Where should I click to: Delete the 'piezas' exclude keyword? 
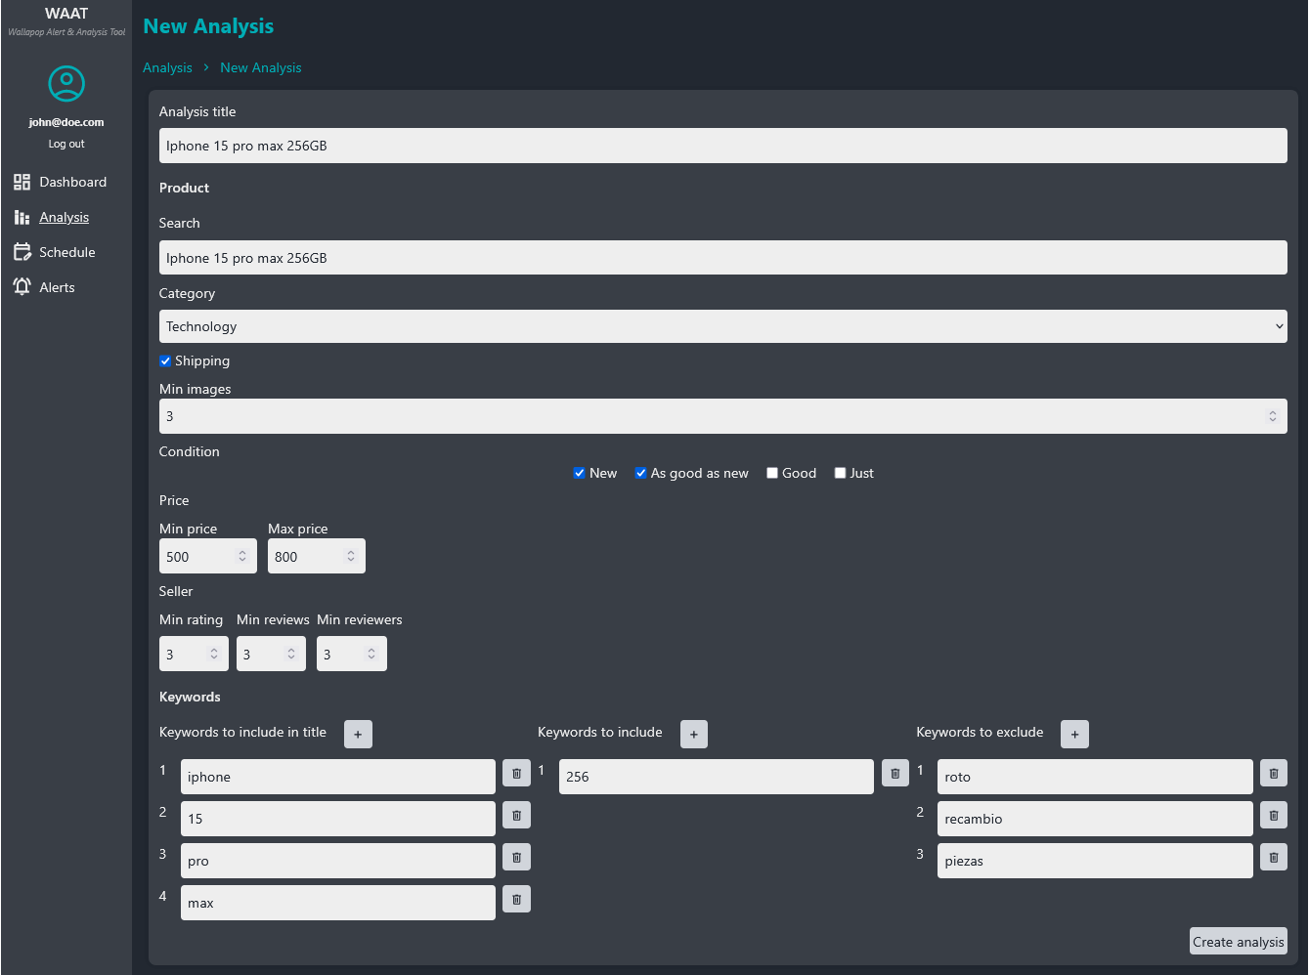[1274, 857]
